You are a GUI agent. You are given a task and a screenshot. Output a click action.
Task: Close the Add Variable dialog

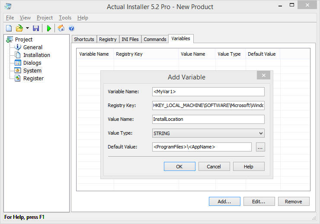click(x=263, y=76)
